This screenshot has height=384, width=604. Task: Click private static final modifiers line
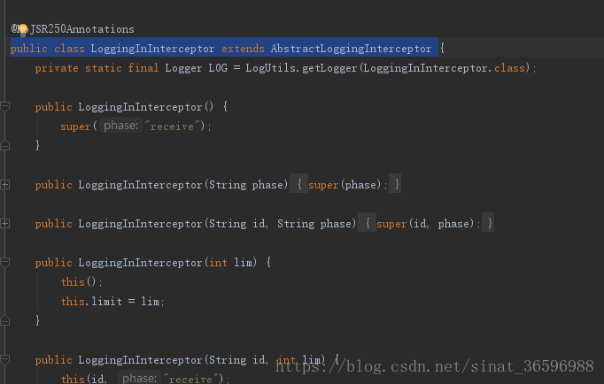coord(97,68)
